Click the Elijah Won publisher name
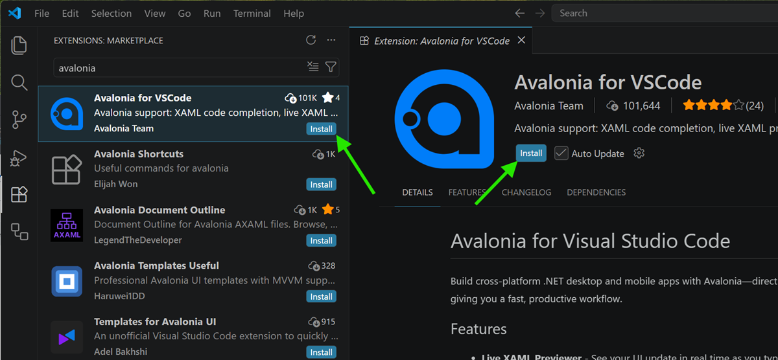Image resolution: width=778 pixels, height=360 pixels. (x=115, y=184)
